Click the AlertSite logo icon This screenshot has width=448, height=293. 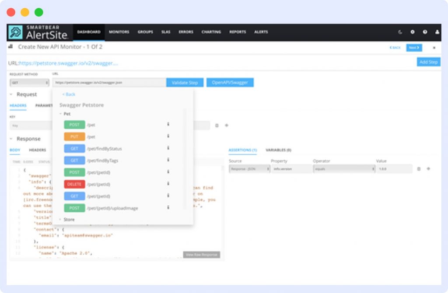point(16,32)
